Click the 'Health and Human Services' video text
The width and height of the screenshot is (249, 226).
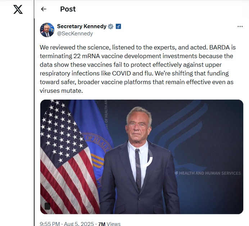[x=208, y=173]
